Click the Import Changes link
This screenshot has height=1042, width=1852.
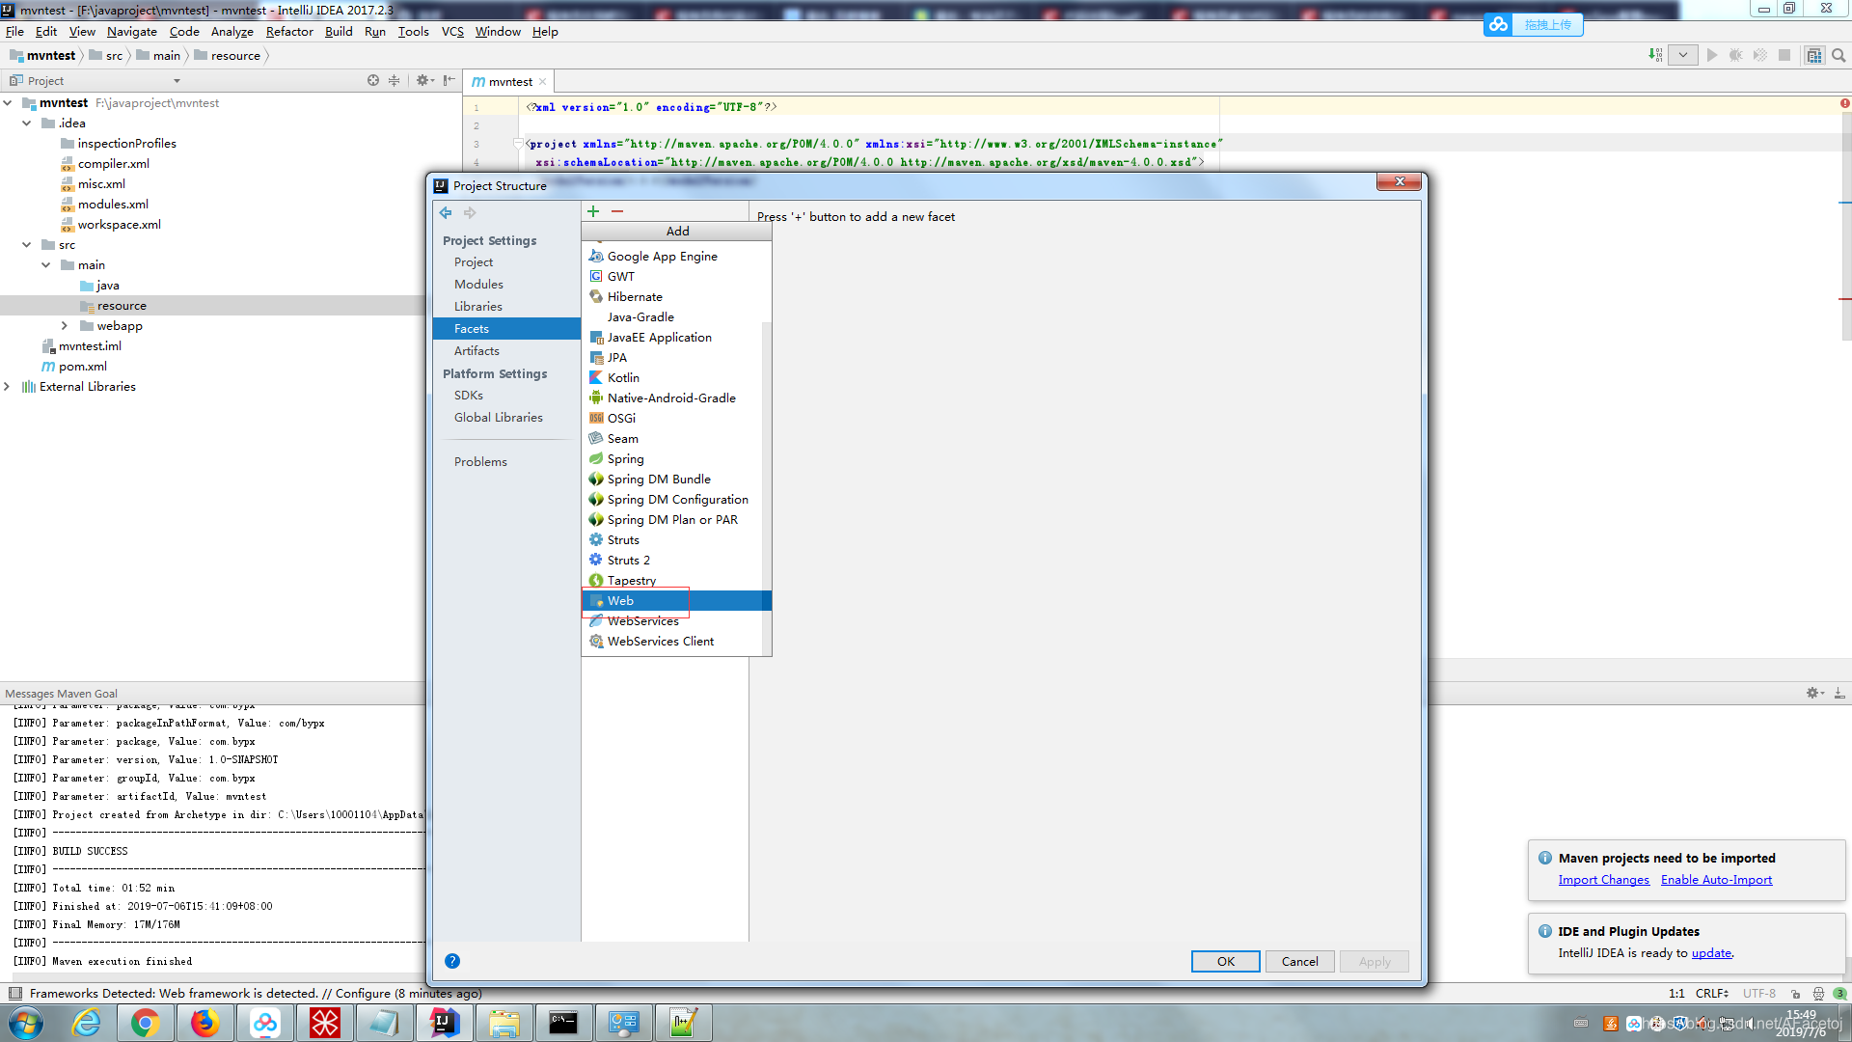tap(1603, 880)
